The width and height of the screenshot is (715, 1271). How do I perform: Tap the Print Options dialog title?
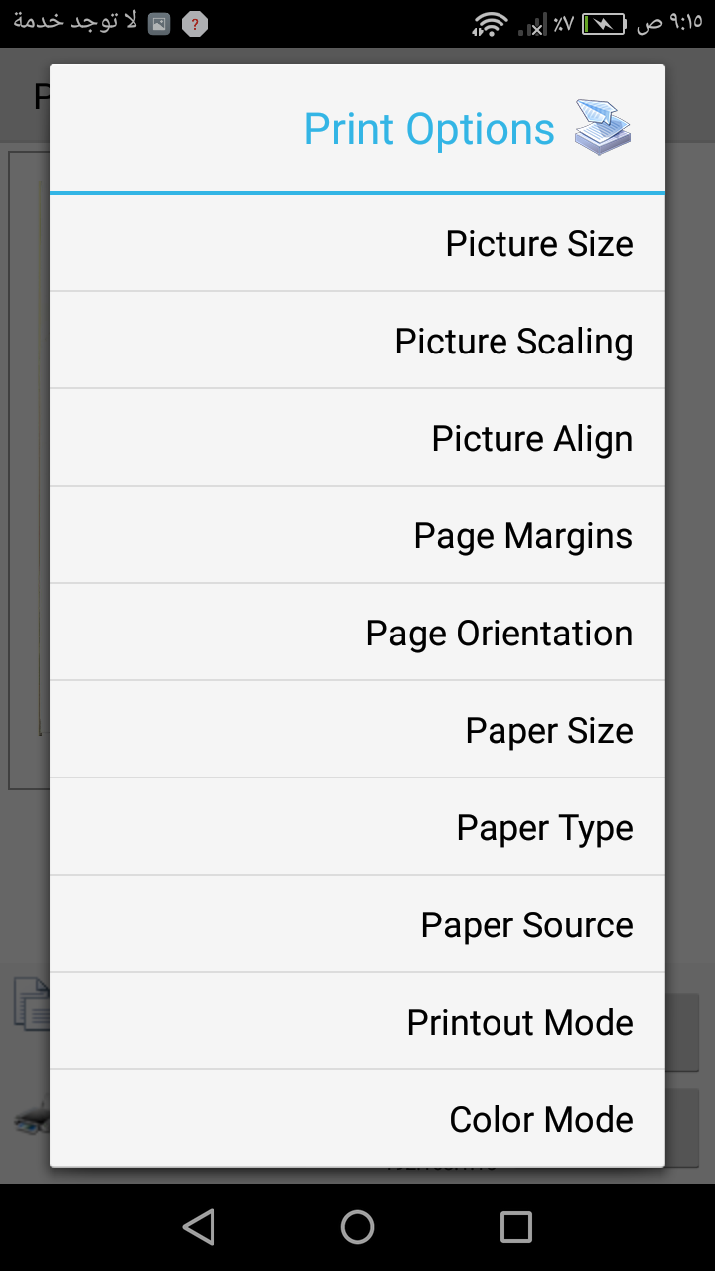(429, 129)
